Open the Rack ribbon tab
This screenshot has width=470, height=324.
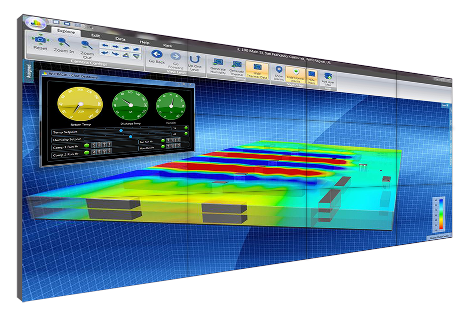coord(167,46)
